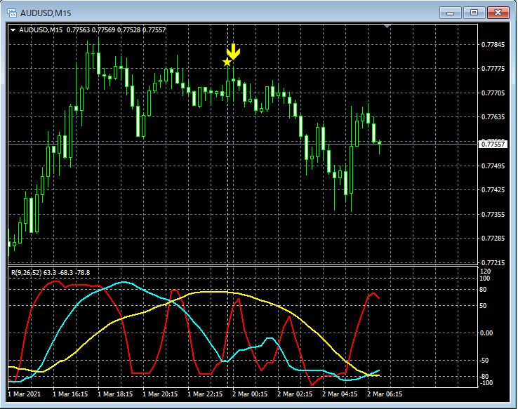Expand the triangle menu beside AUDUSD,M15 label
518x409 pixels.
click(x=13, y=29)
